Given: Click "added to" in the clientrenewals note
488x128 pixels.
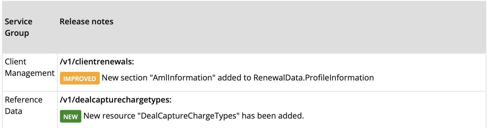Looking at the screenshot, I should [234, 78].
